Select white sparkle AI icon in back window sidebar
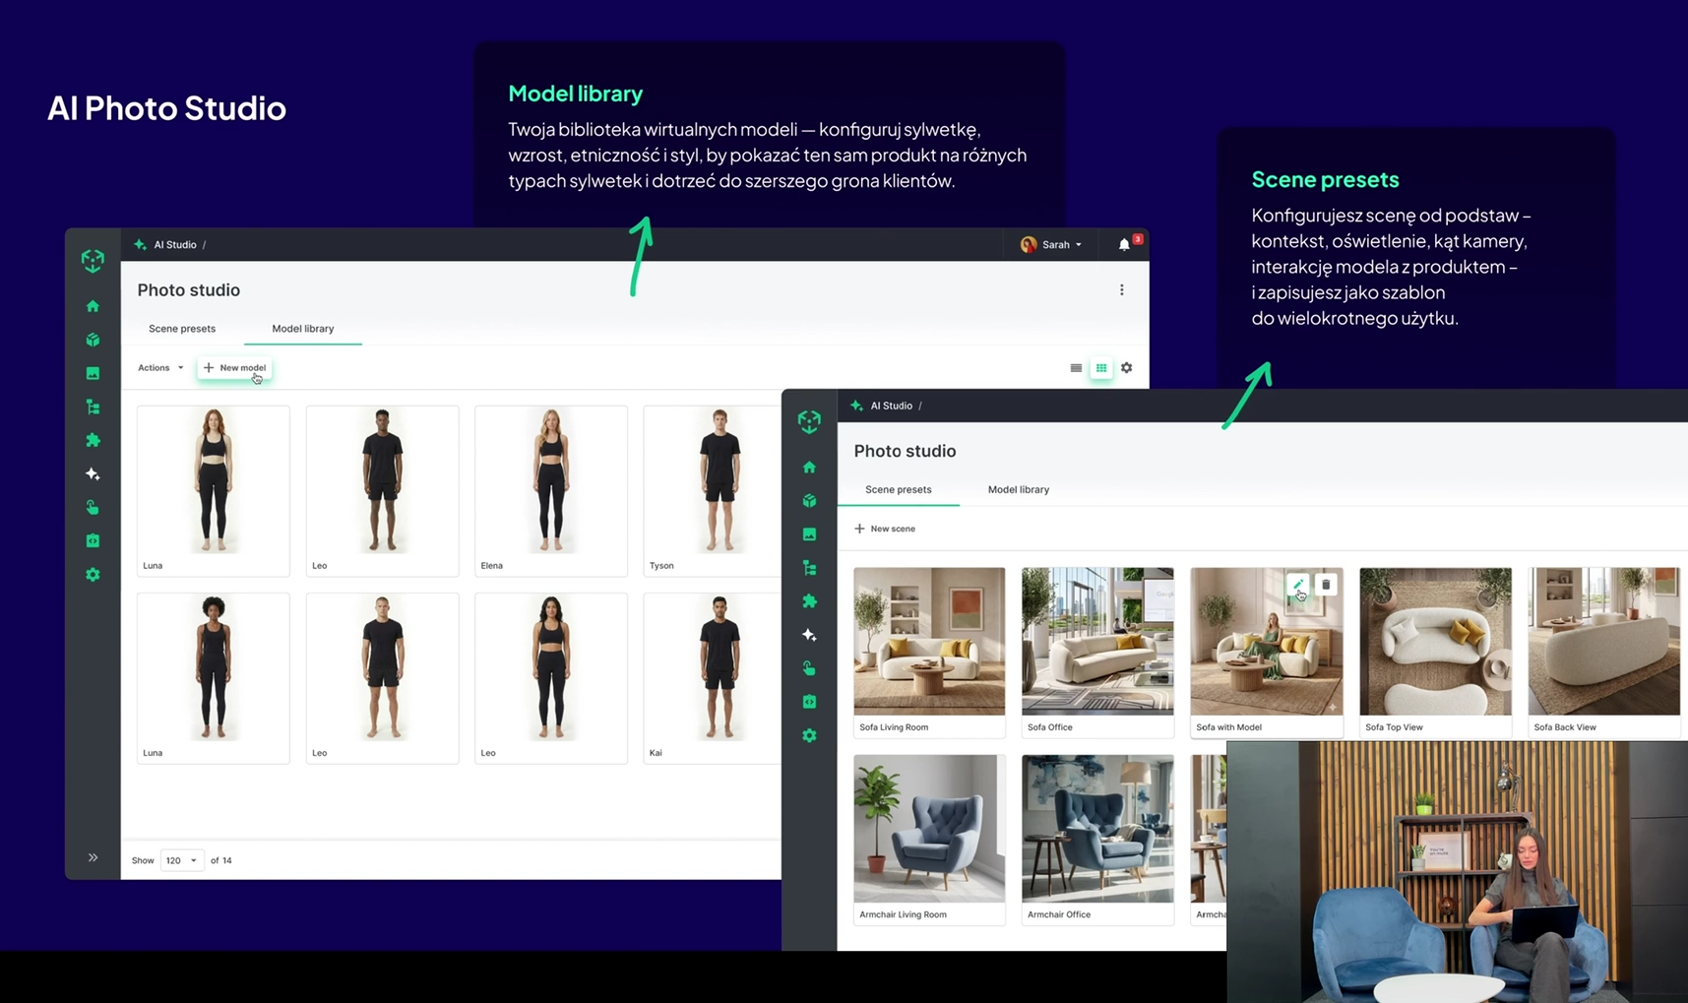The image size is (1688, 1003). [93, 473]
